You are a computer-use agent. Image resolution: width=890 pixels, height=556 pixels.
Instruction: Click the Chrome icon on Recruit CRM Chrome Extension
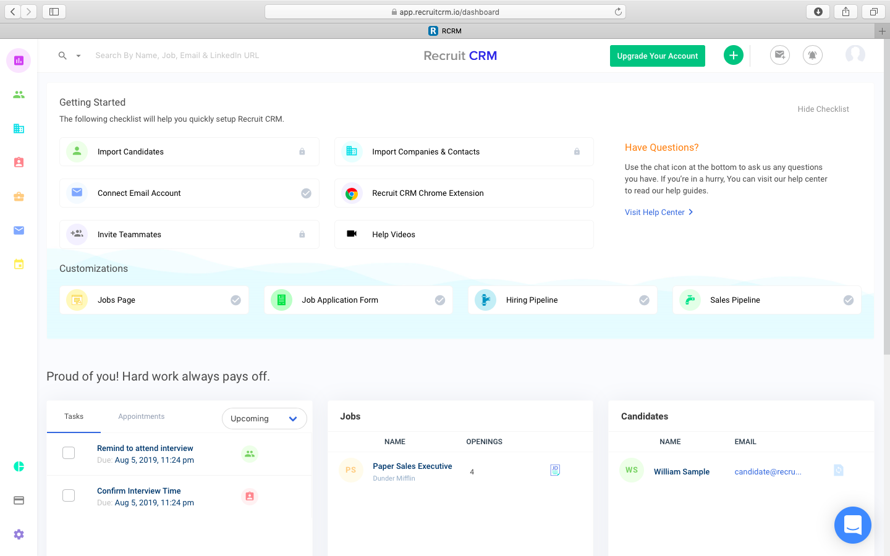(x=352, y=193)
